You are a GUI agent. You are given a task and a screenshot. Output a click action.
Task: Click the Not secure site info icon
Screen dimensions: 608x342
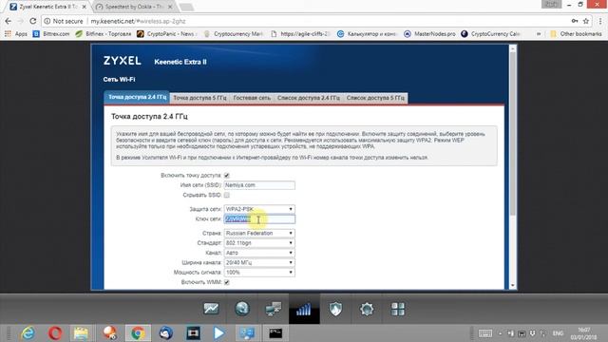point(47,21)
